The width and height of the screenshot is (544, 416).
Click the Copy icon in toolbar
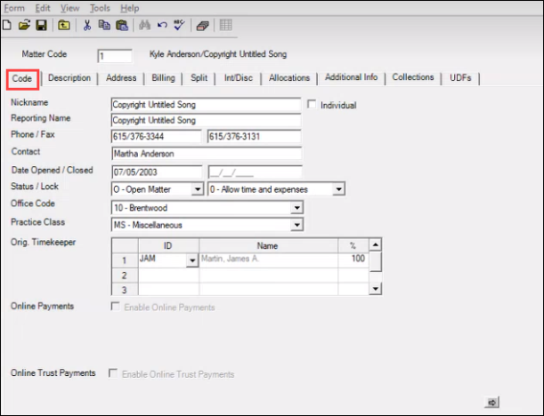(x=103, y=25)
